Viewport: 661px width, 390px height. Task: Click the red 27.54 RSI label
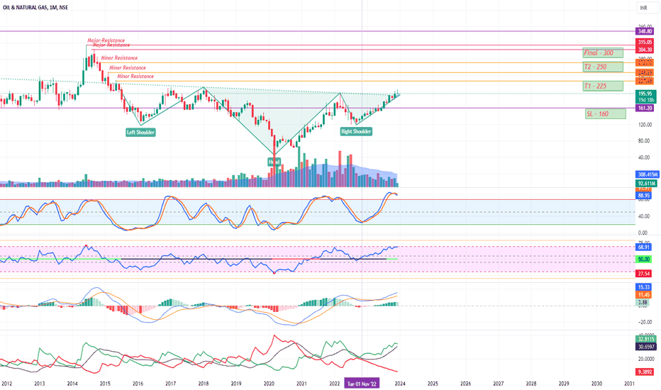click(644, 274)
